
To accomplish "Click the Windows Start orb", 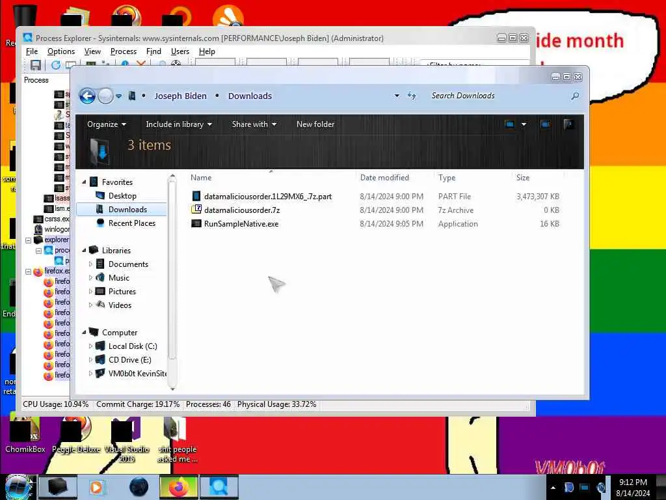I will [x=18, y=487].
